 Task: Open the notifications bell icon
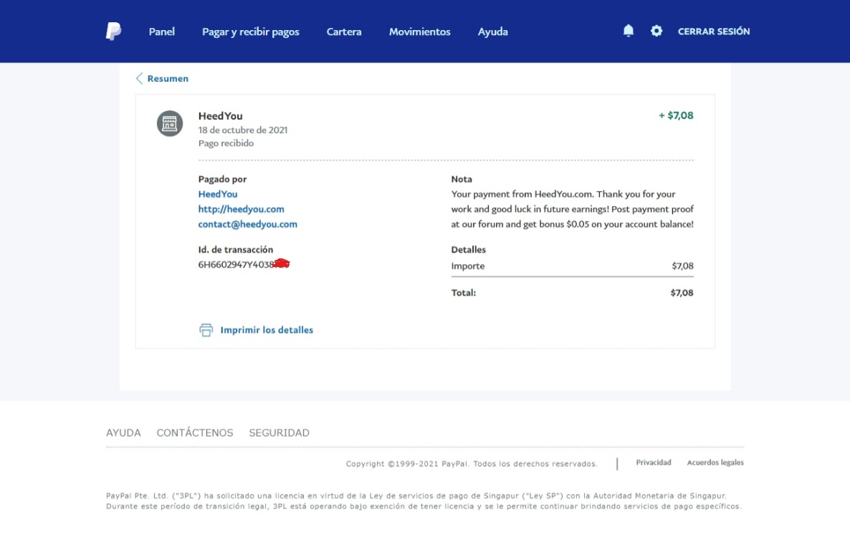click(x=629, y=31)
